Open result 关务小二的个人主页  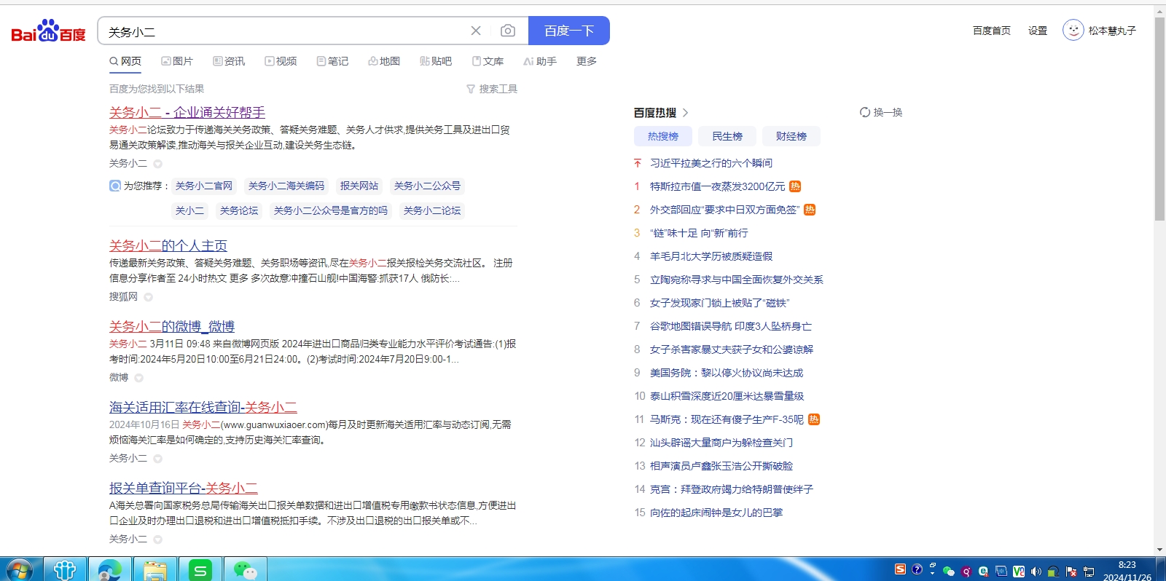click(168, 246)
